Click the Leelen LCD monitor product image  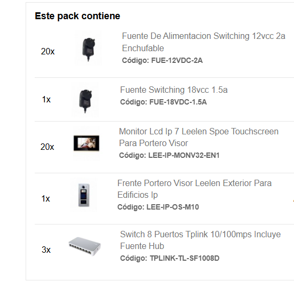[x=86, y=143]
